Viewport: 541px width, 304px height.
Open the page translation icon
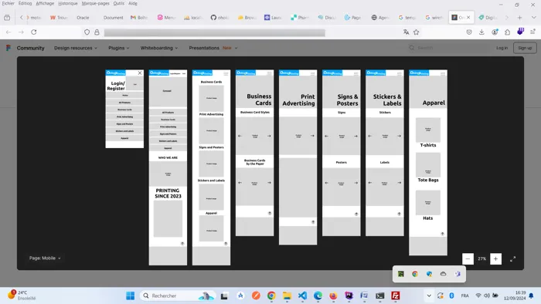406,32
